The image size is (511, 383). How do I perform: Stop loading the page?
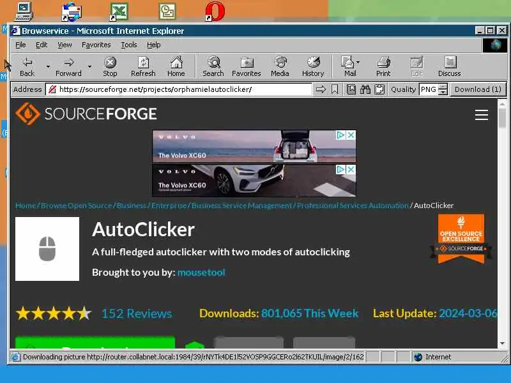click(110, 67)
